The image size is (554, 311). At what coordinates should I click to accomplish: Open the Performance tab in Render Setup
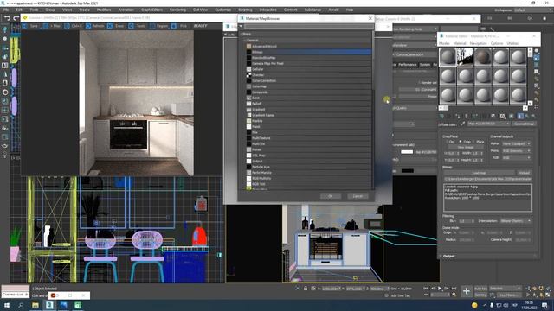(408, 65)
